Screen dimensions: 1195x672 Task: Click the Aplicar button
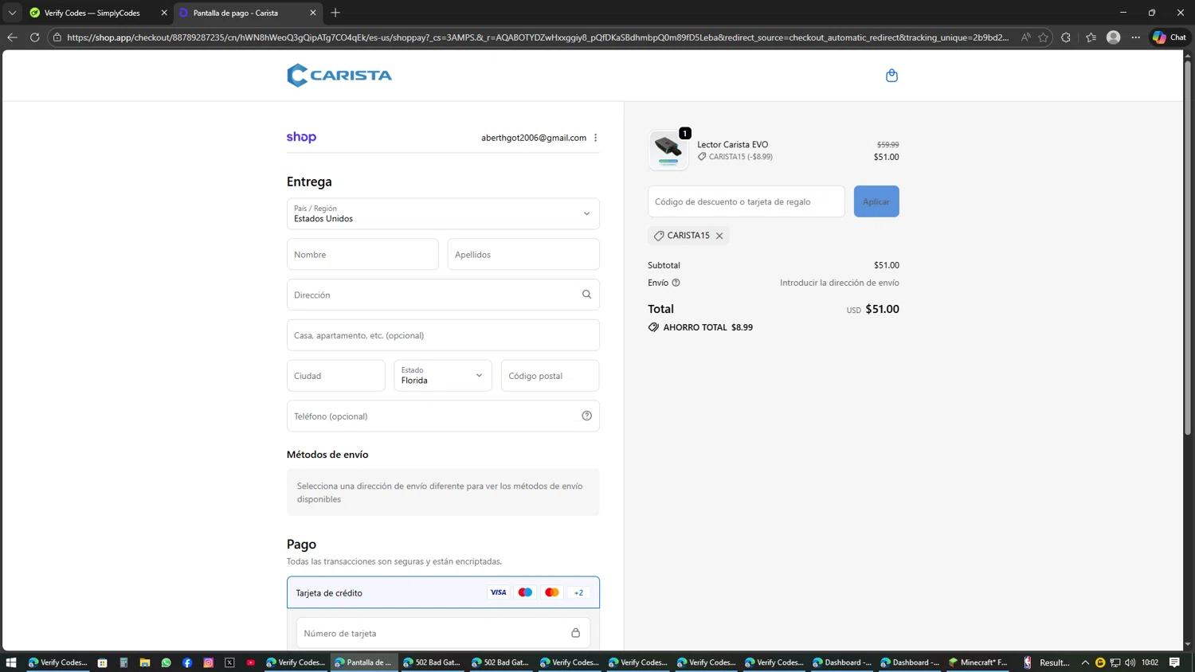[876, 201]
